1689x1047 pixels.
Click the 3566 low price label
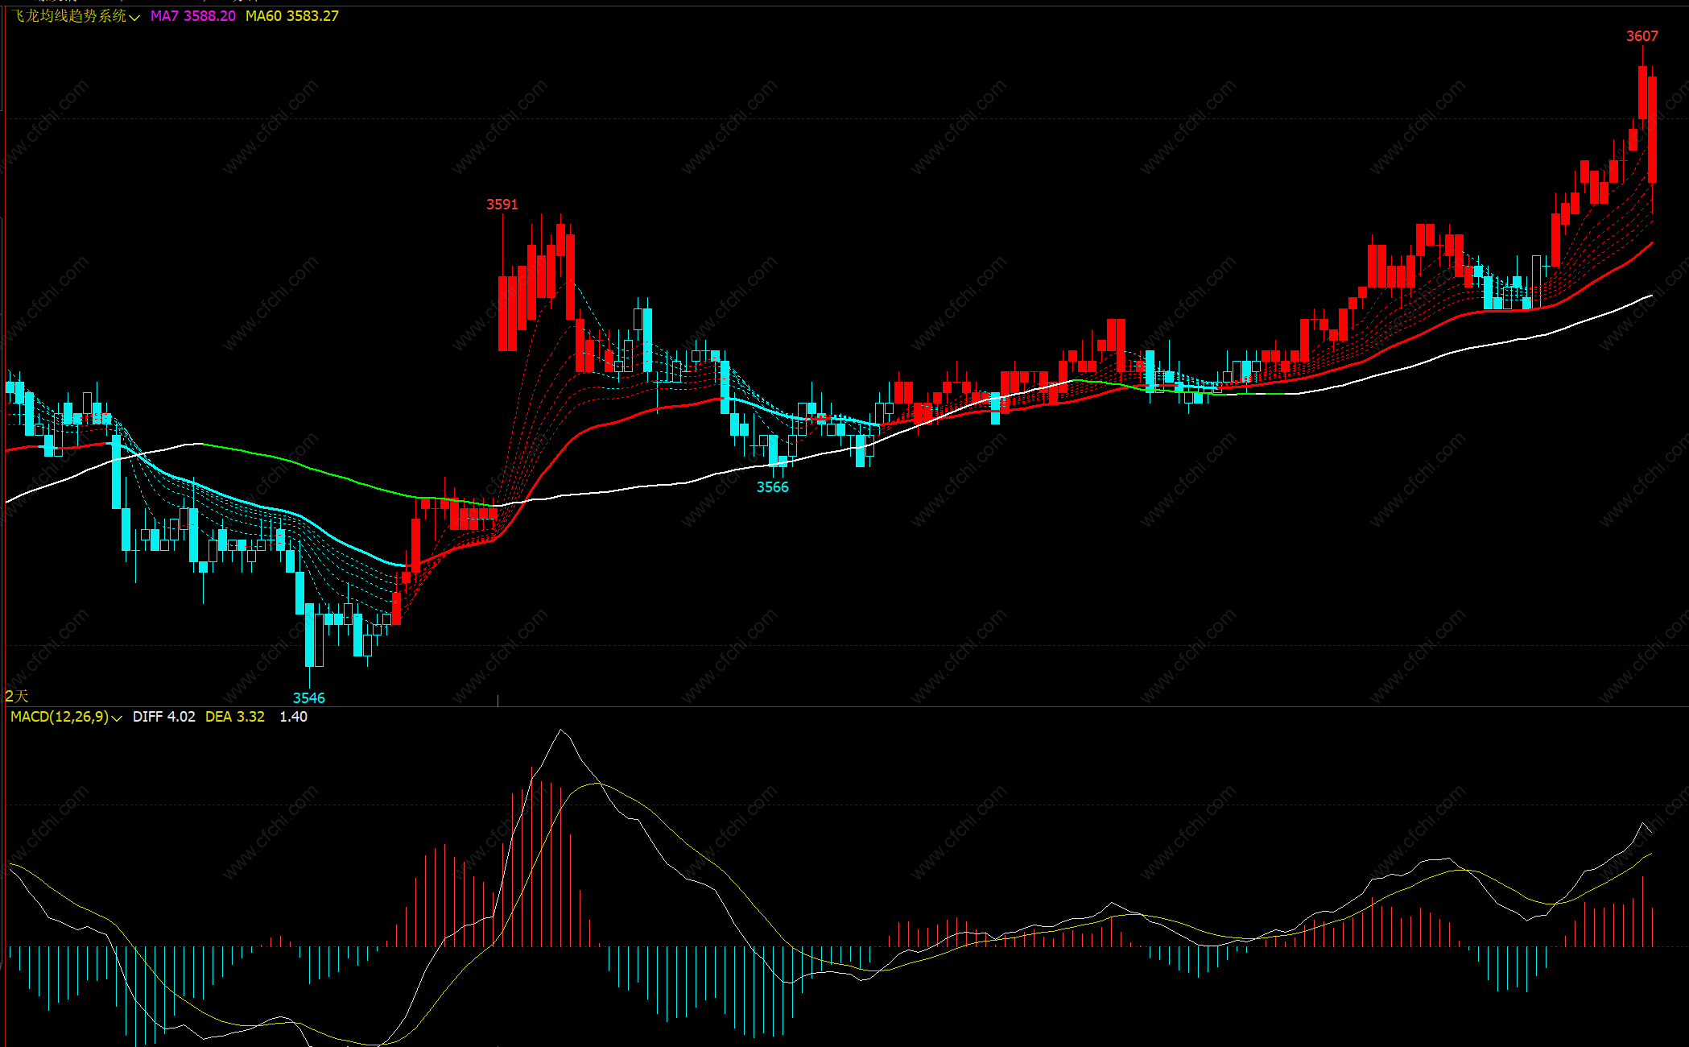click(x=772, y=487)
